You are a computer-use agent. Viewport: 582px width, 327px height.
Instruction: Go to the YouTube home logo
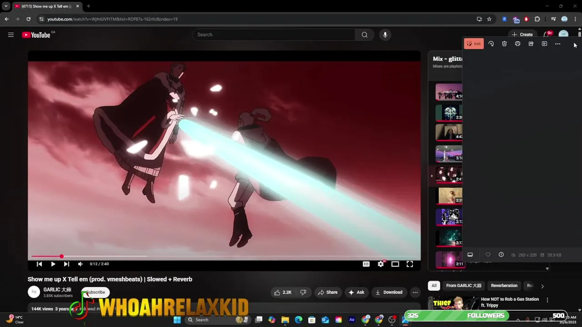click(36, 35)
